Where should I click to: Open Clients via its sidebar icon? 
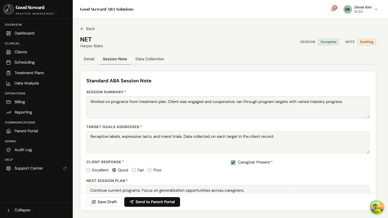8,52
